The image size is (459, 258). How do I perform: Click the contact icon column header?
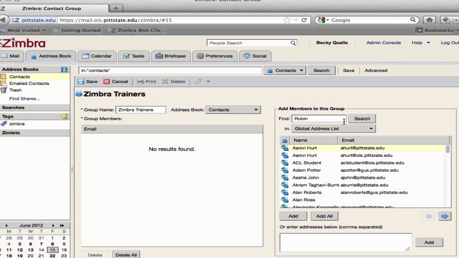point(285,140)
